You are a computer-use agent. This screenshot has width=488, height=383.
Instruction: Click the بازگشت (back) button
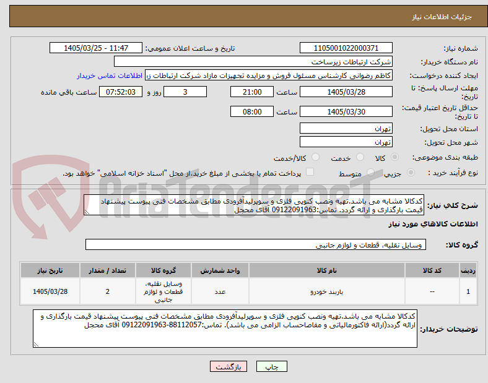click(x=229, y=366)
